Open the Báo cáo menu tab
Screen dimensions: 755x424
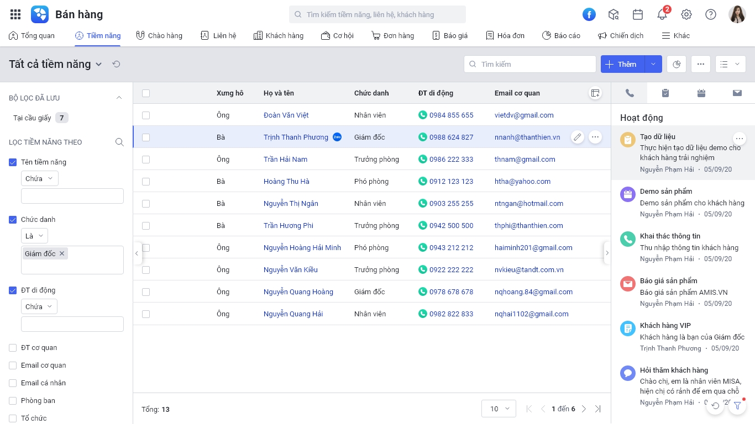561,35
